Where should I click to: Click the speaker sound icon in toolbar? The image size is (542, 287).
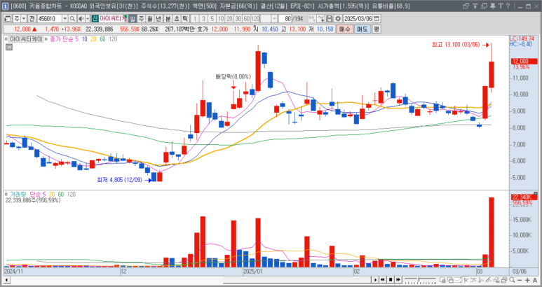(81, 19)
